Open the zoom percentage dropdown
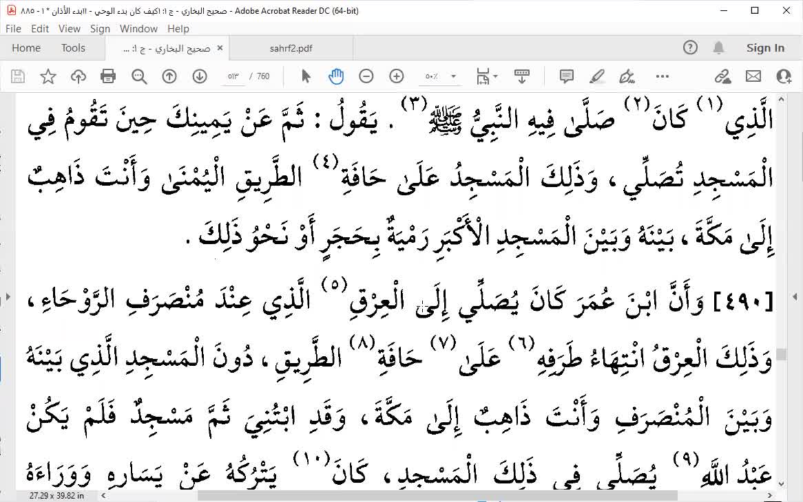Screen dimensions: 803x502 point(453,77)
